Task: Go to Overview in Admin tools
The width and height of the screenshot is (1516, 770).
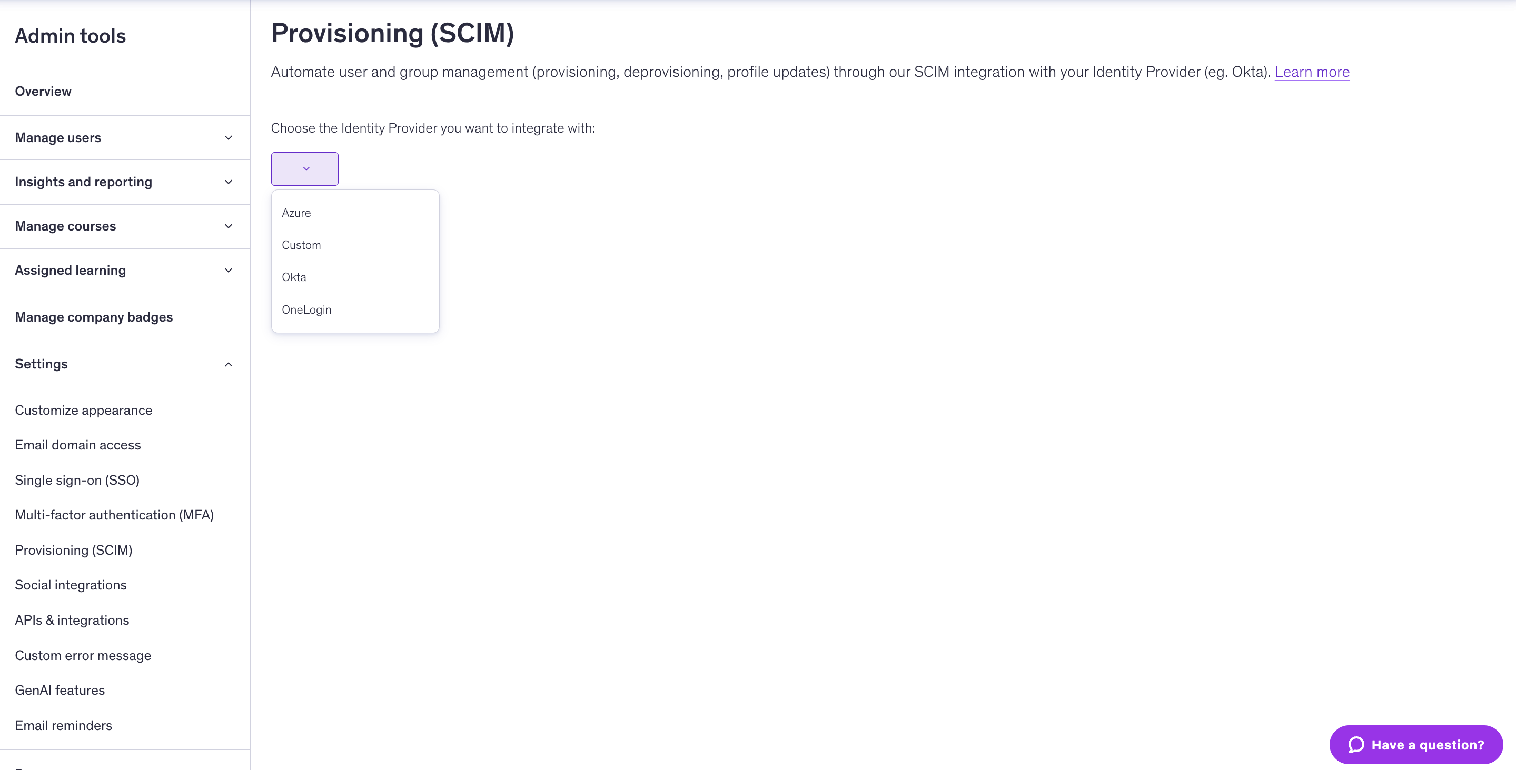Action: (x=43, y=91)
